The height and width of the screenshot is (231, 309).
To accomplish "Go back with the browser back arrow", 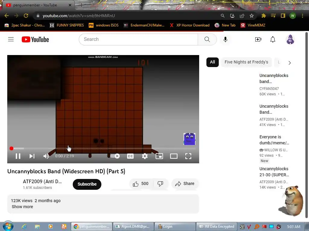I will [x=7, y=16].
